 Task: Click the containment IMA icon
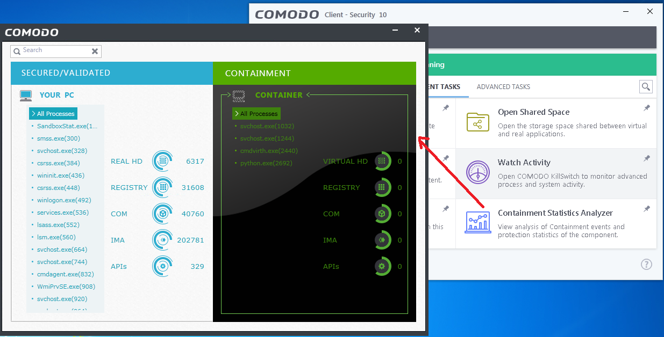382,240
